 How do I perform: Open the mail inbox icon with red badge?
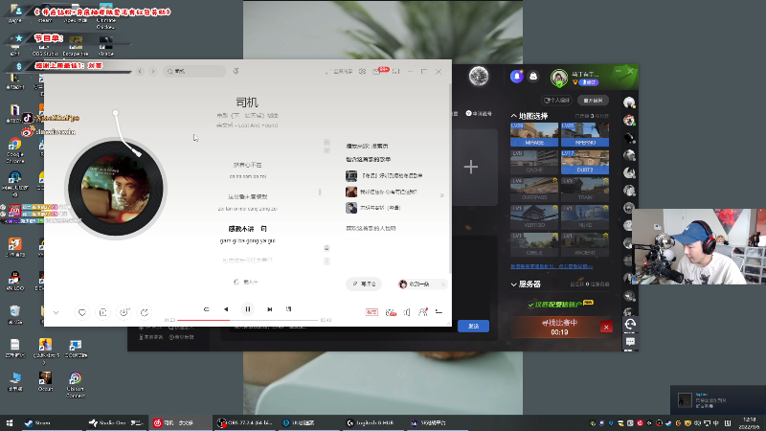377,71
